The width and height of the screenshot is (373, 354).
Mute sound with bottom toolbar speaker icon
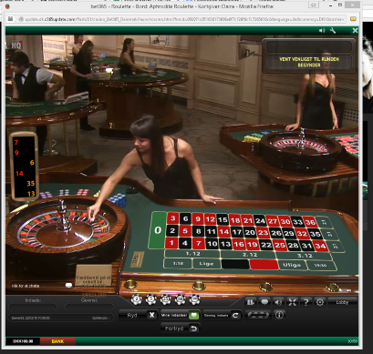coord(278,302)
